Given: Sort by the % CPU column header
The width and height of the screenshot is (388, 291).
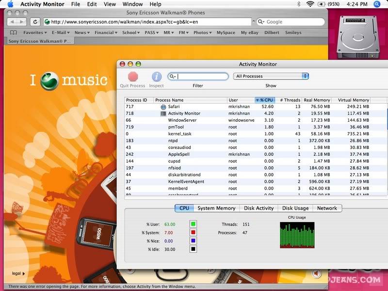Looking at the screenshot, I should coord(265,100).
